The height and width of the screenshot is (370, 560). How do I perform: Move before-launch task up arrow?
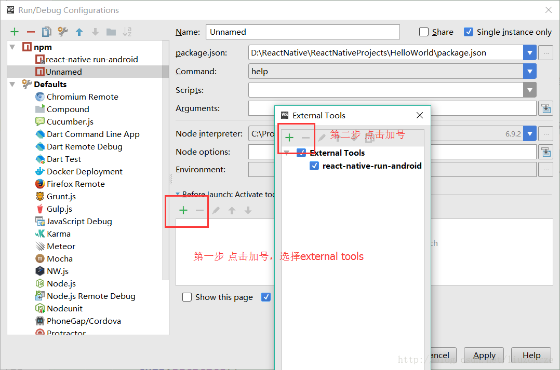(232, 211)
